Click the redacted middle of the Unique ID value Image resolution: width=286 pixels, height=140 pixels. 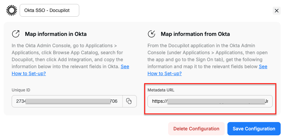(68, 101)
